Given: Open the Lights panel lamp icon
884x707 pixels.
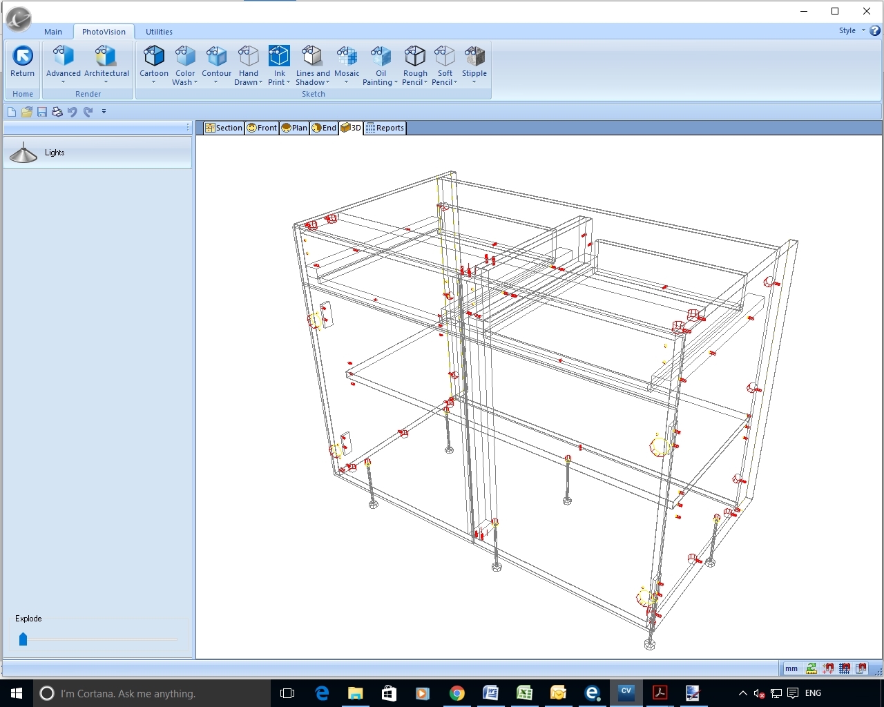Looking at the screenshot, I should pos(23,153).
